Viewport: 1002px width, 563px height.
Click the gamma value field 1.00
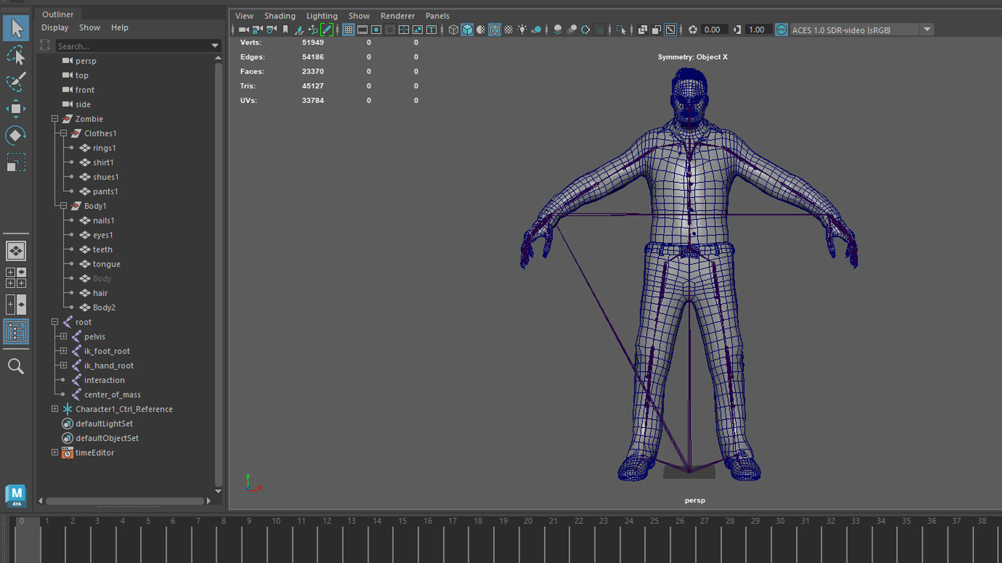pos(759,30)
